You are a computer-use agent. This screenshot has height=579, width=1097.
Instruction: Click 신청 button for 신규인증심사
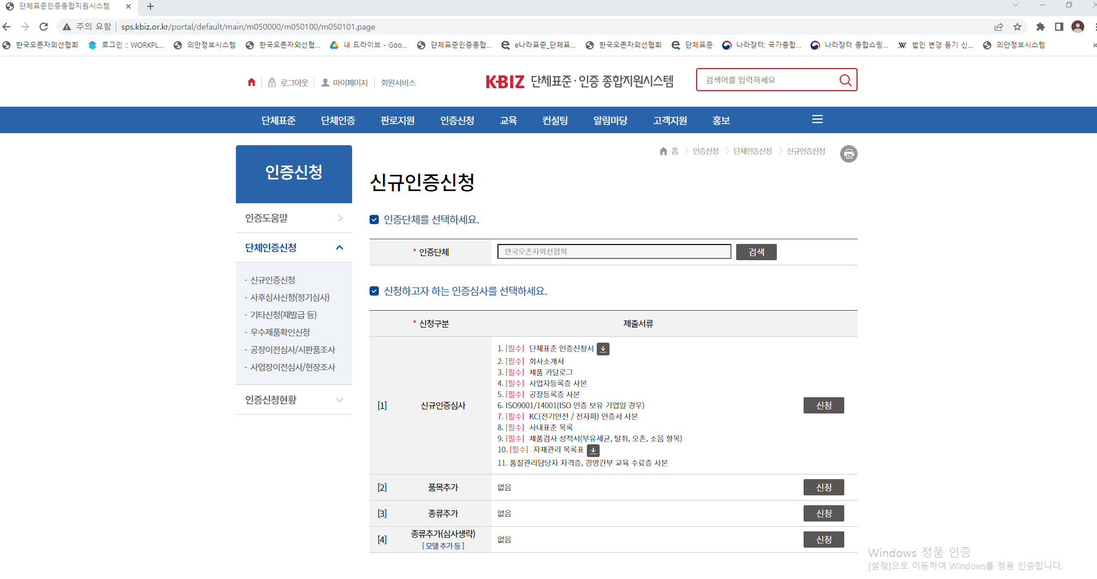tap(823, 405)
